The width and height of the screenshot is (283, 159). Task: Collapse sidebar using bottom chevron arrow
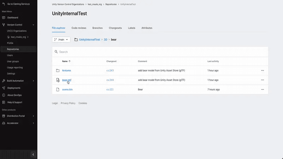[33, 154]
